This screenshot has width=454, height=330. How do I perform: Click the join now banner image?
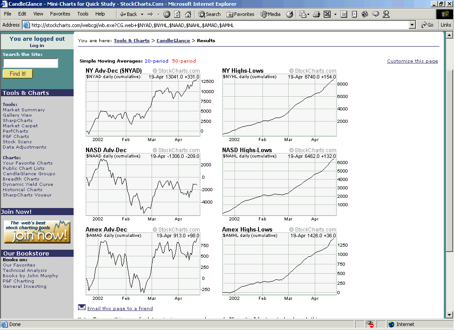(x=37, y=232)
